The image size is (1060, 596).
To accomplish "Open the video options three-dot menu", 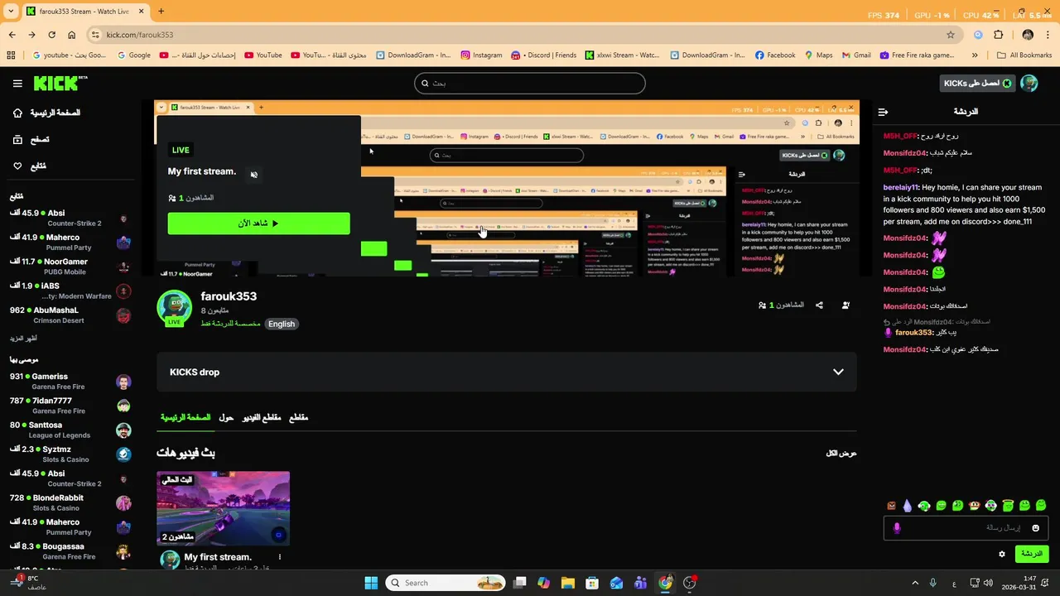I will click(x=280, y=557).
